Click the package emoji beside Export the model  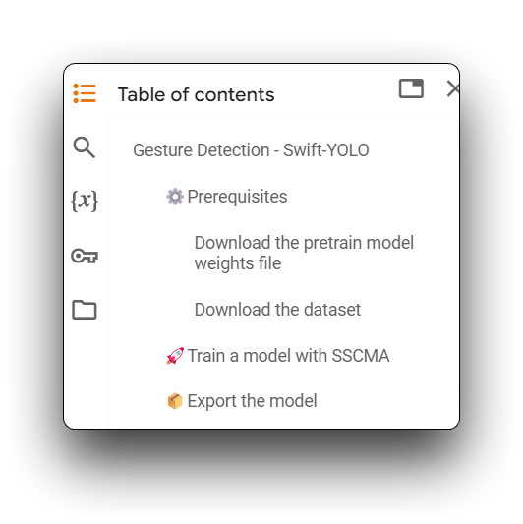click(175, 401)
